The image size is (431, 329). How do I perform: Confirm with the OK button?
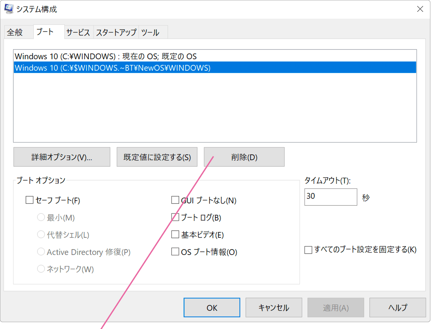212,307
